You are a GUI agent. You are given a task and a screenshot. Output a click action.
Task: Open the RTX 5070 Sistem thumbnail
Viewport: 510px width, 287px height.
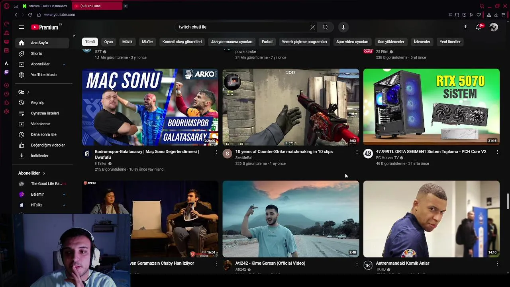(432, 107)
